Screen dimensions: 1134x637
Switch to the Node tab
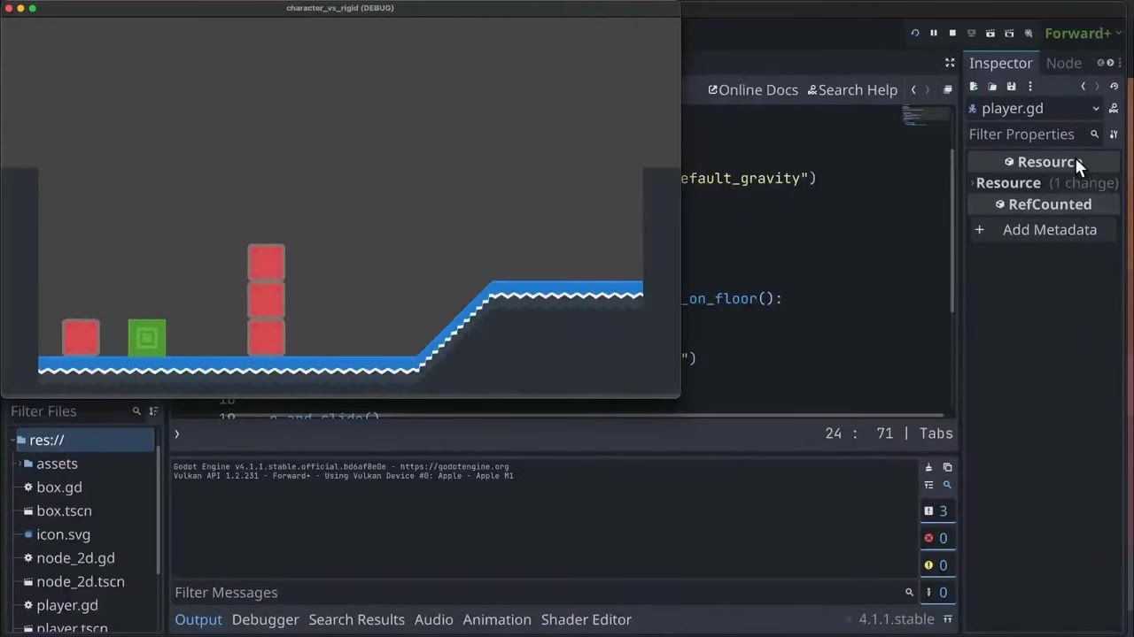1063,63
